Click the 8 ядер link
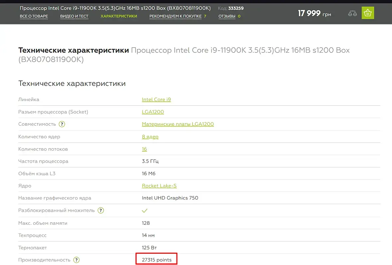Viewport: 392px width, 265px height. point(150,137)
